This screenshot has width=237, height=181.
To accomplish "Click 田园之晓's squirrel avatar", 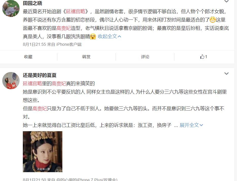I will pos(11,8).
